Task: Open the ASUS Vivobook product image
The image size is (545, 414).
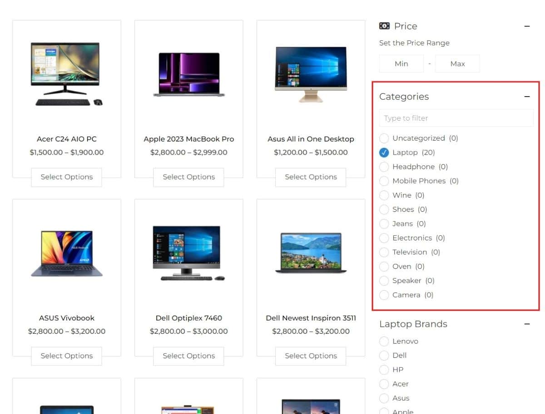Action: [x=67, y=253]
